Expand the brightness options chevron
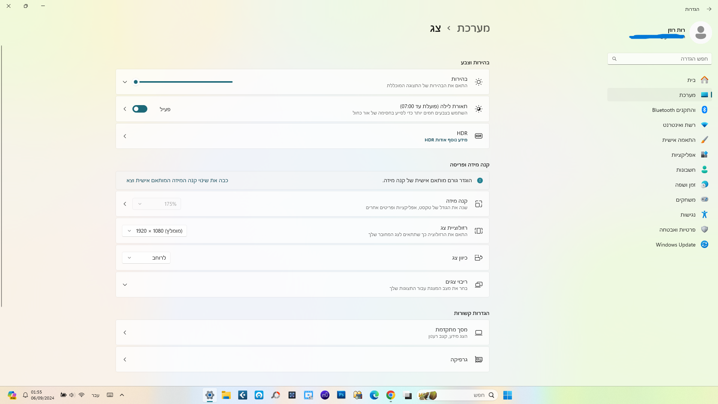Image resolution: width=718 pixels, height=404 pixels. click(125, 82)
